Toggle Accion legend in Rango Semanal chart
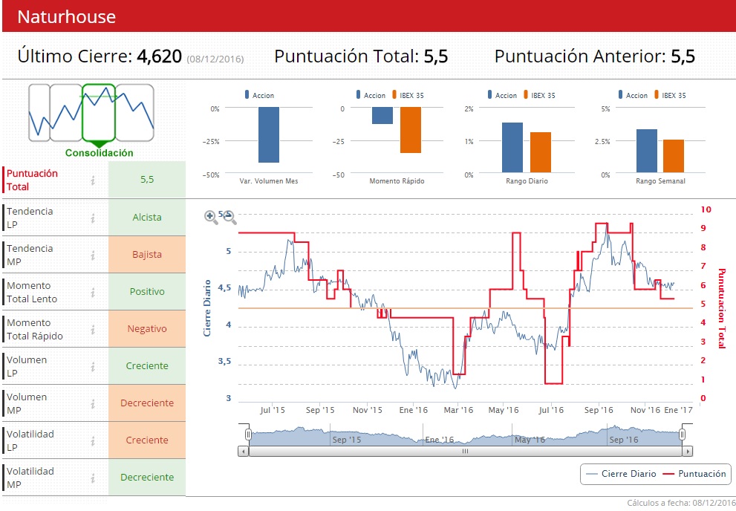 click(x=634, y=95)
